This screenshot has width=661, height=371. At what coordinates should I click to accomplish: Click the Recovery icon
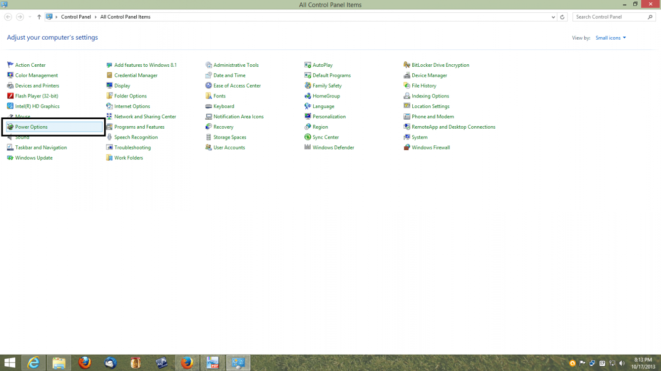209,127
